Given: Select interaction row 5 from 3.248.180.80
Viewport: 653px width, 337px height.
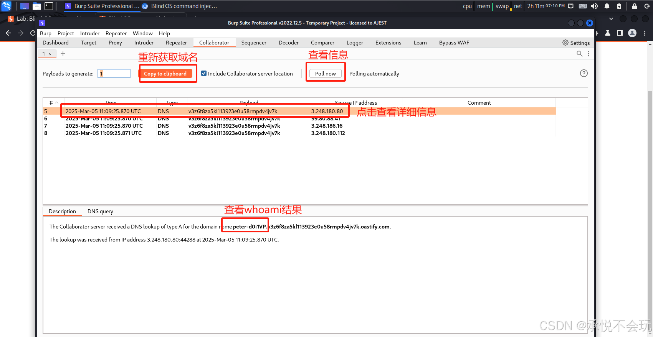Looking at the screenshot, I should point(299,111).
